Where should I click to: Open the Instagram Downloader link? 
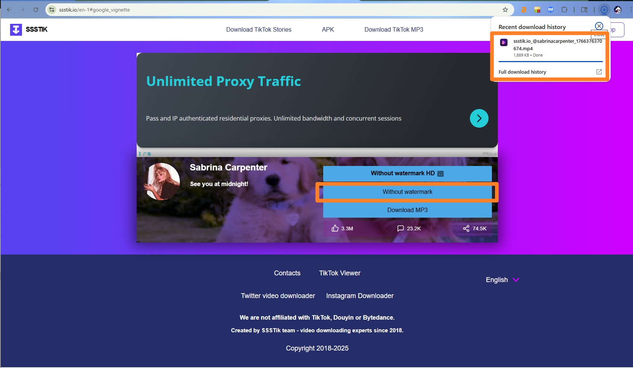pyautogui.click(x=359, y=295)
